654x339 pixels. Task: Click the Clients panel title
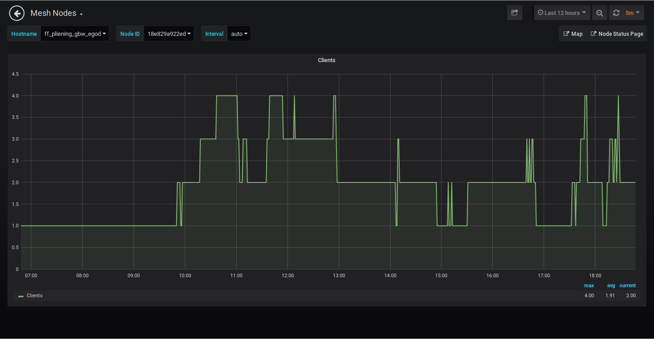[327, 60]
